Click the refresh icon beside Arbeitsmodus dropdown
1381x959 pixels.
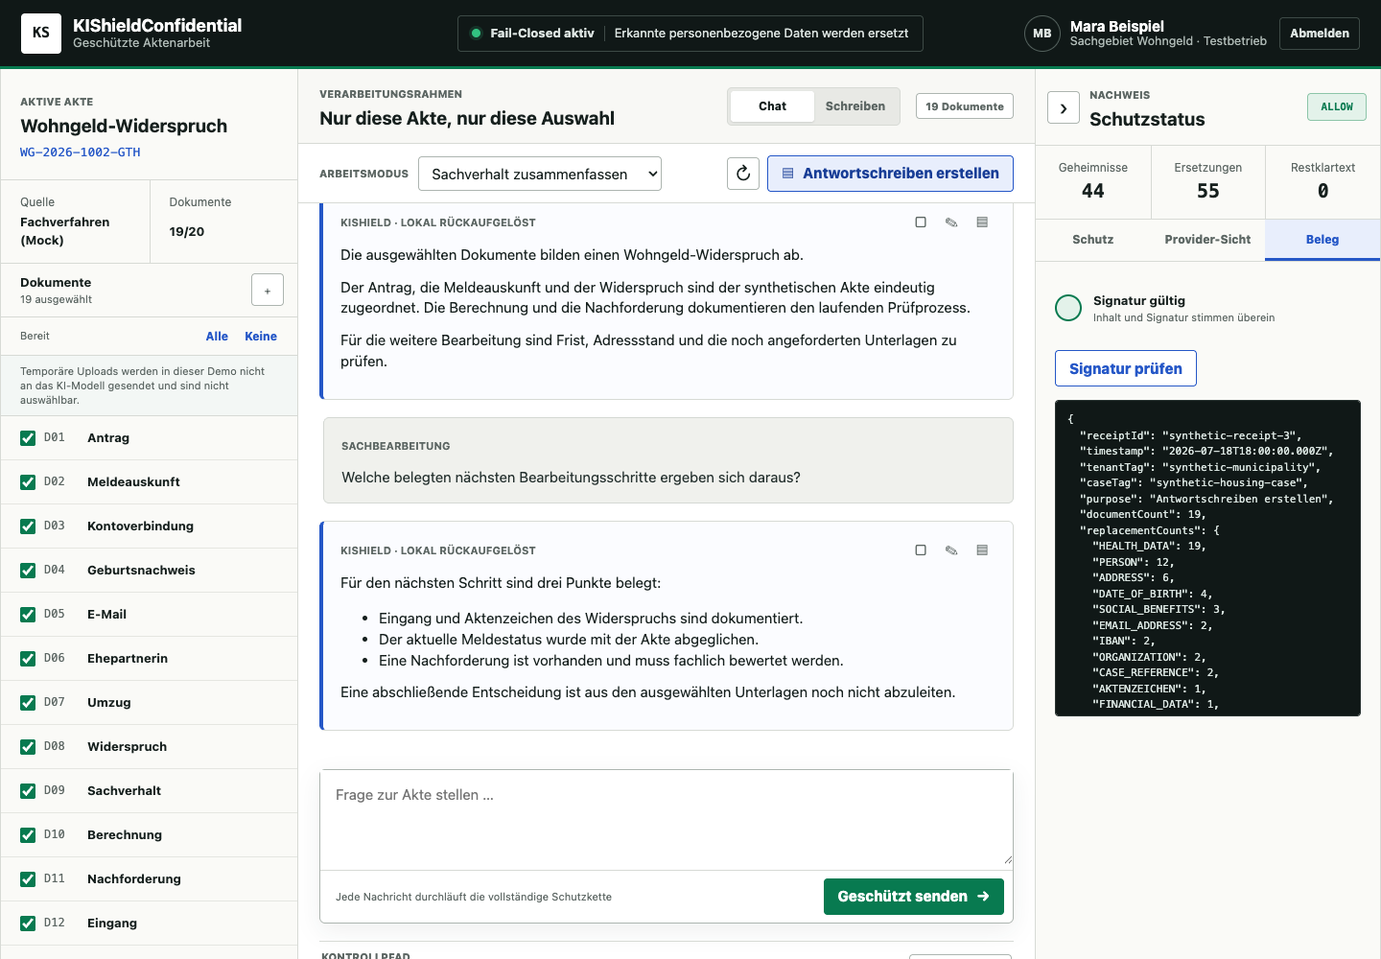[x=743, y=174]
